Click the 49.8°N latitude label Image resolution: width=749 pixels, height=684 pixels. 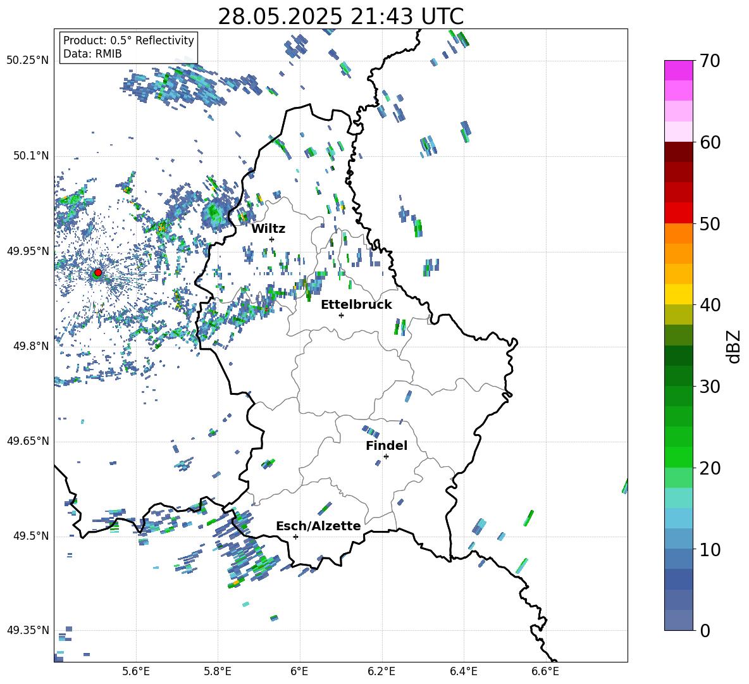(32, 346)
